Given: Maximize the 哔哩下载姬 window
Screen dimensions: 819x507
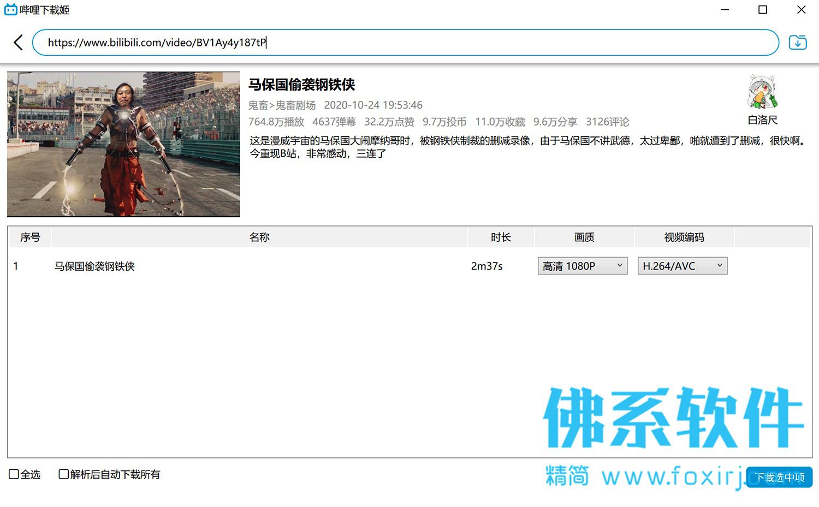Looking at the screenshot, I should coord(763,10).
